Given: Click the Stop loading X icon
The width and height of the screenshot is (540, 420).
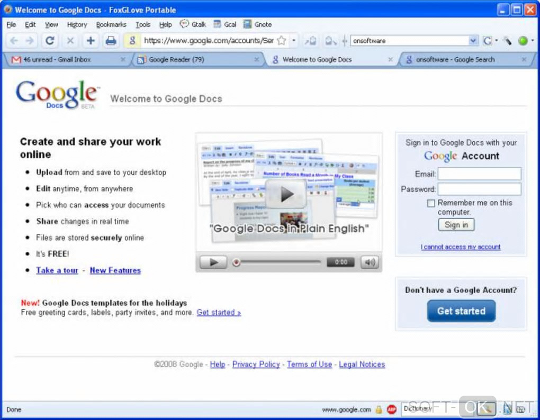Looking at the screenshot, I should (x=70, y=41).
